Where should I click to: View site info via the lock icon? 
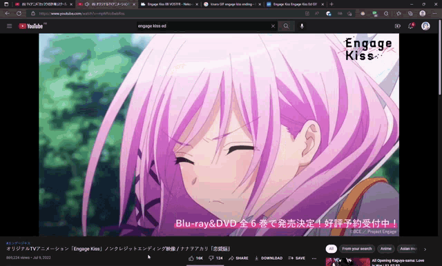[x=33, y=13]
